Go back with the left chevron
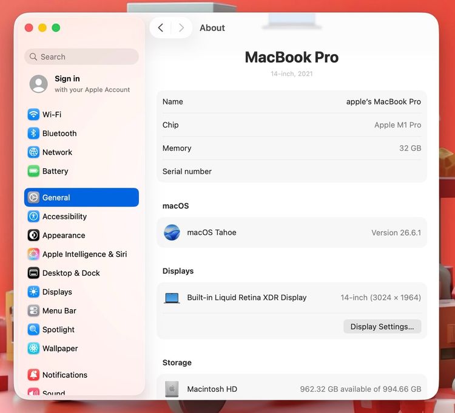Image resolution: width=455 pixels, height=413 pixels. coord(161,28)
